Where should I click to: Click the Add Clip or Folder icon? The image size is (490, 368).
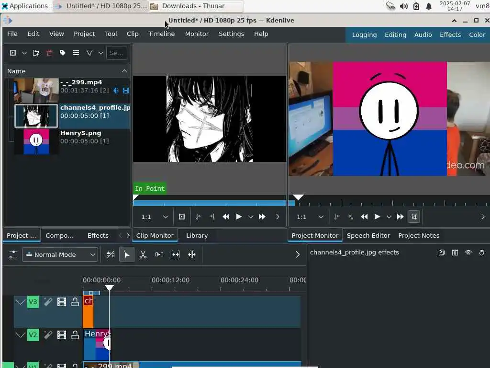point(13,53)
